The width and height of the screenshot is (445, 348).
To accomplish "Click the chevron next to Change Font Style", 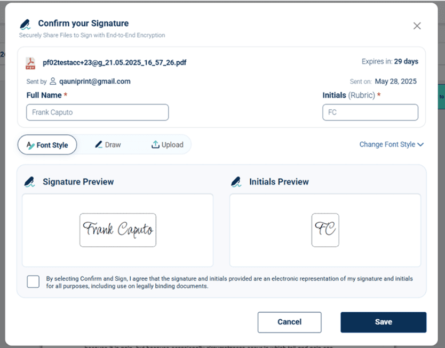I will pyautogui.click(x=420, y=144).
